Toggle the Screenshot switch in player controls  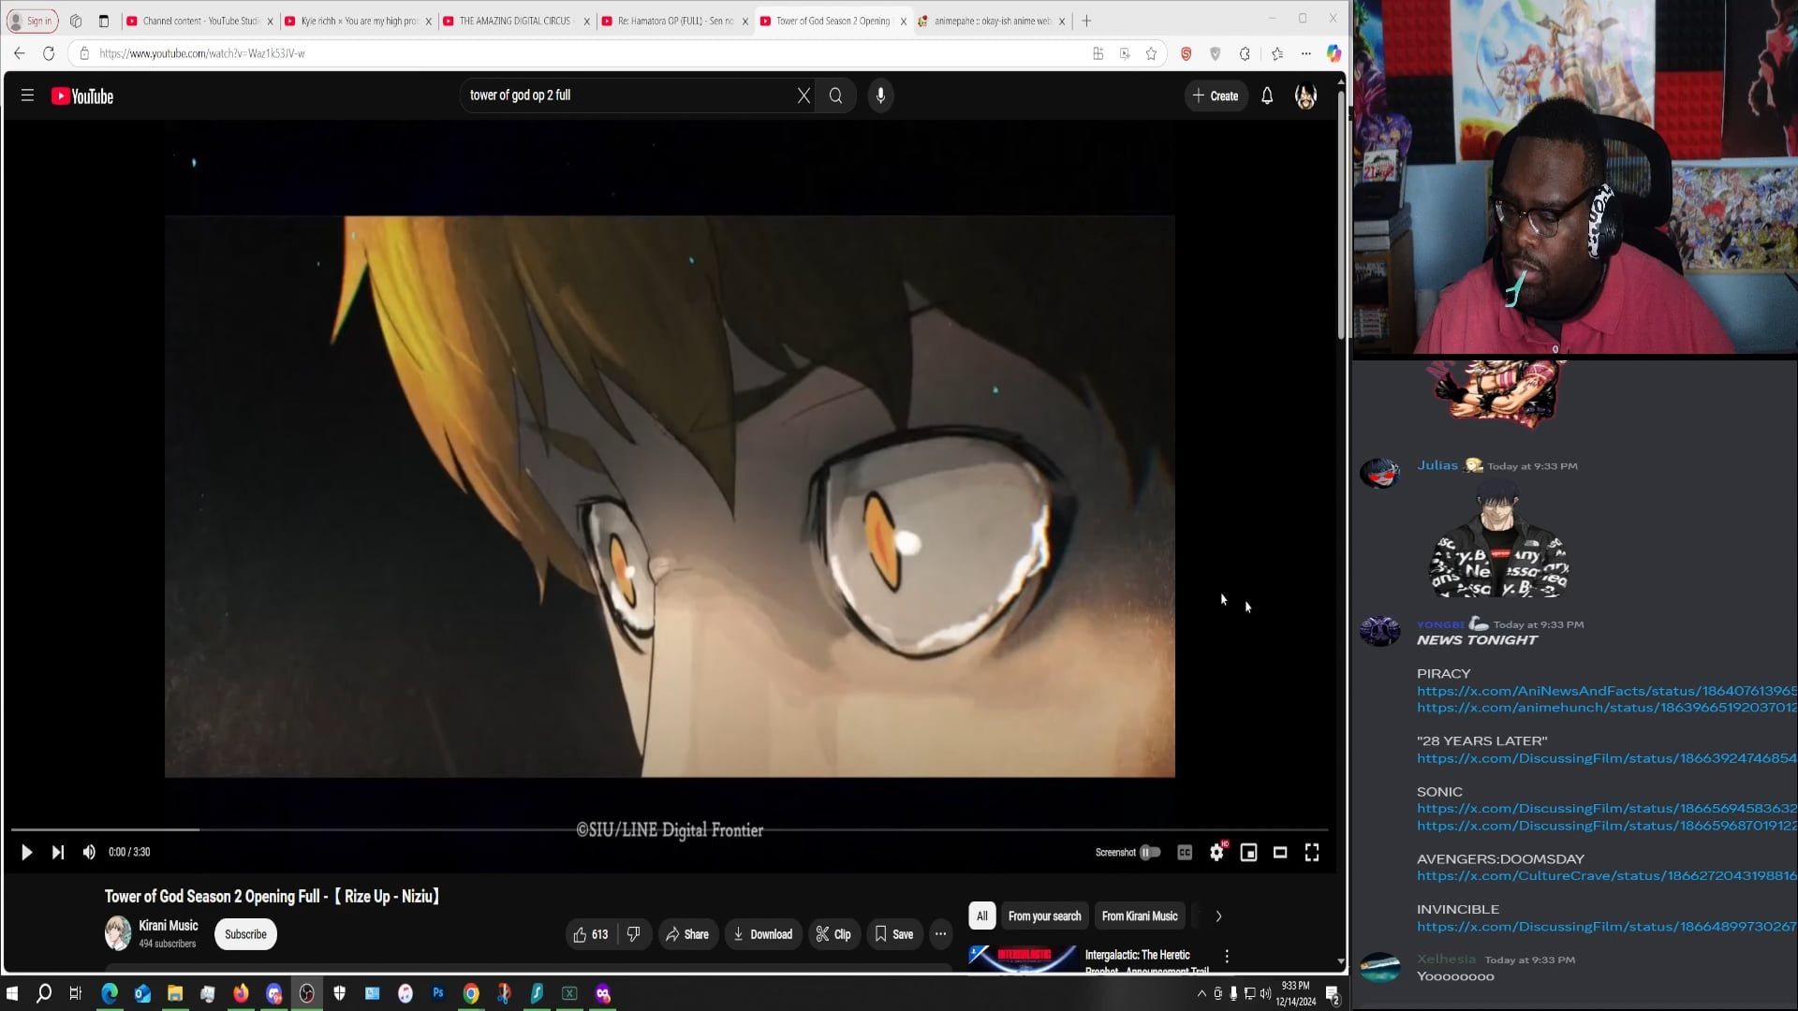coord(1149,852)
